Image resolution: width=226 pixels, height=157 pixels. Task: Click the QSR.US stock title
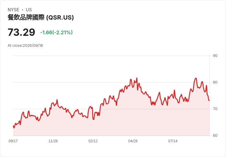[41, 17]
